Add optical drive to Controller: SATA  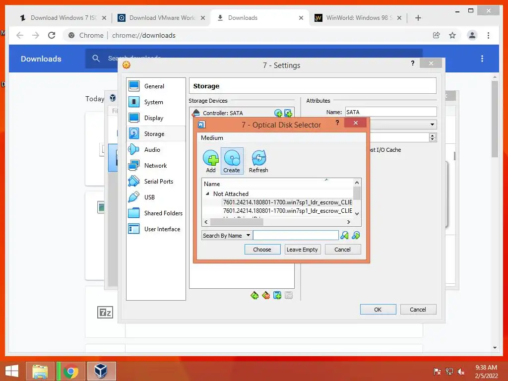click(278, 113)
